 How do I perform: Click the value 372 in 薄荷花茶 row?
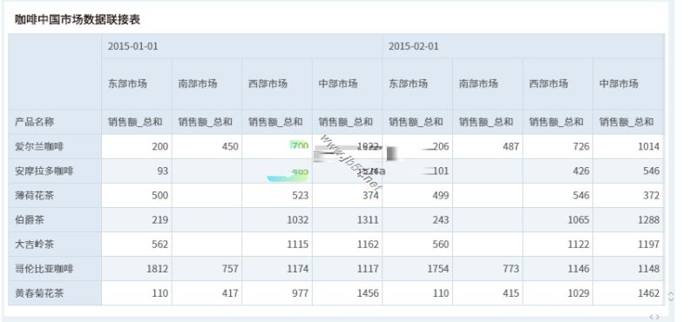tap(652, 196)
